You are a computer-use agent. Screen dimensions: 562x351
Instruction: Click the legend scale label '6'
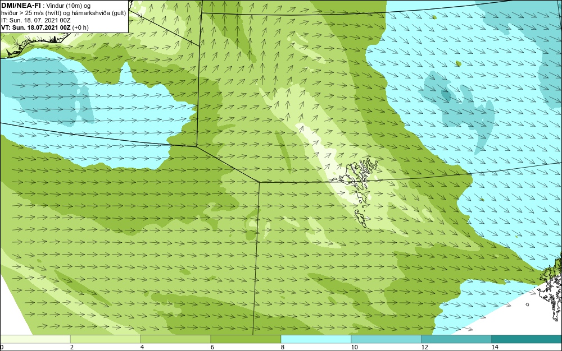pyautogui.click(x=212, y=347)
